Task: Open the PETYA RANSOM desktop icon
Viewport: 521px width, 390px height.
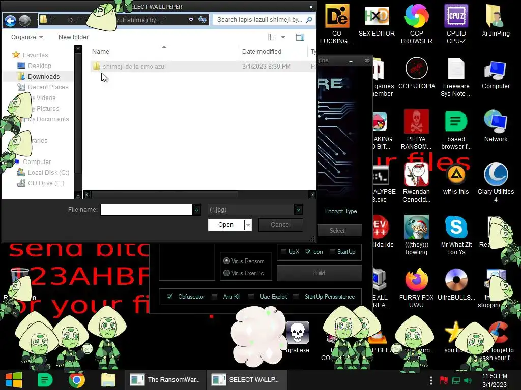Action: click(x=416, y=129)
